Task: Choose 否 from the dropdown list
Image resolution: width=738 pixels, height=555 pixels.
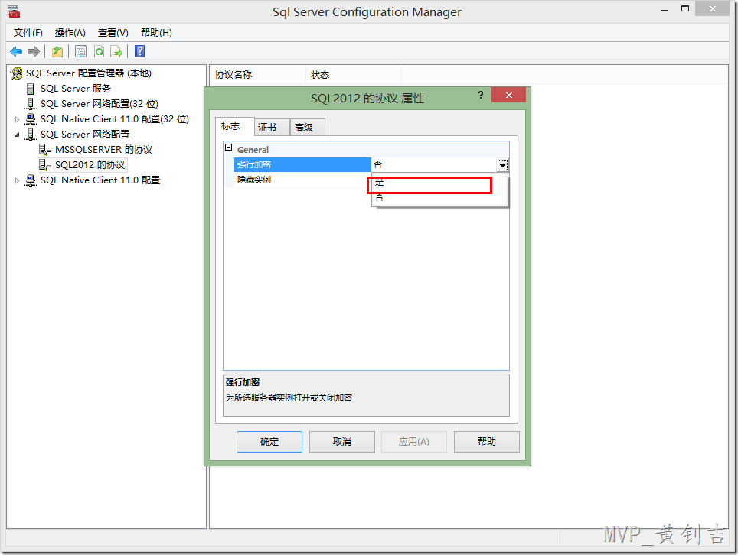Action: (x=439, y=198)
